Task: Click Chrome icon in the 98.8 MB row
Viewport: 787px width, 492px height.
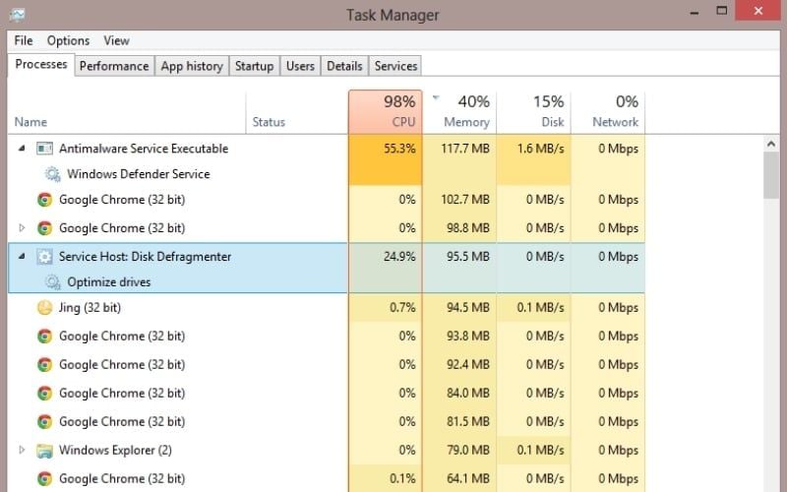Action: [x=44, y=228]
